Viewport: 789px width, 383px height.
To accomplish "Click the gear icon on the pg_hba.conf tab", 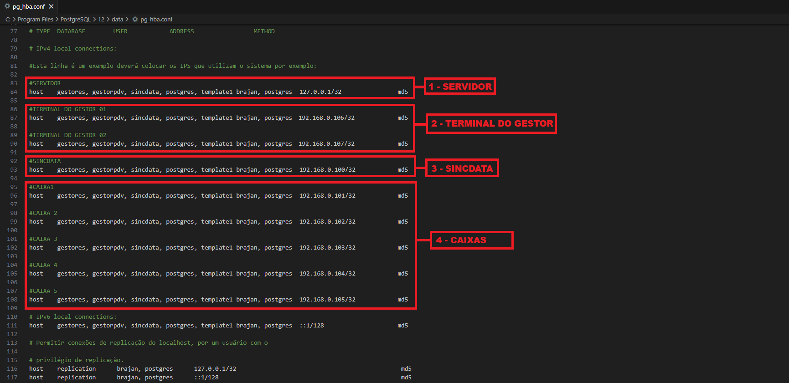I will coord(7,6).
